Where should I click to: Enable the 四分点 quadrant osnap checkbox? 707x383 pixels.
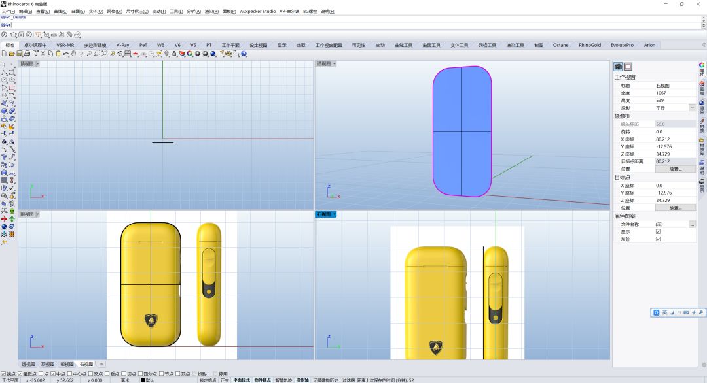coord(140,374)
